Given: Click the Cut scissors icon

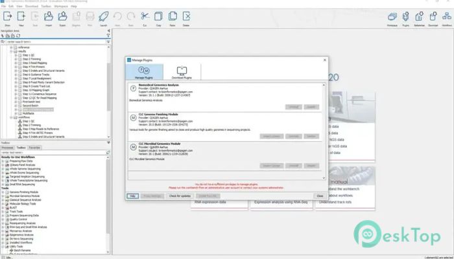Looking at the screenshot, I should pyautogui.click(x=145, y=16).
